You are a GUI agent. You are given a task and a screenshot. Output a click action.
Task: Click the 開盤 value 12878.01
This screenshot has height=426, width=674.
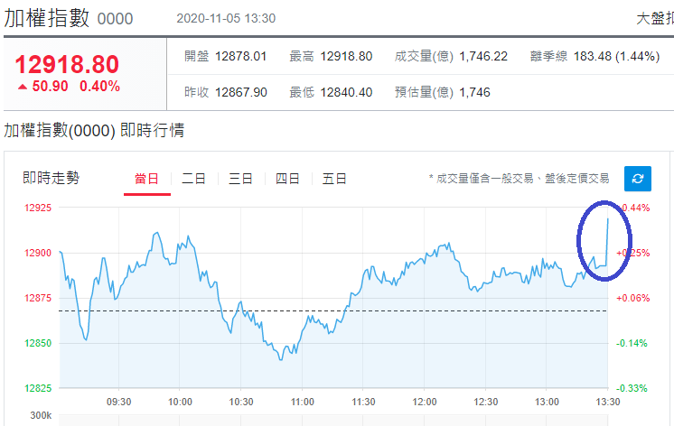[x=240, y=56]
